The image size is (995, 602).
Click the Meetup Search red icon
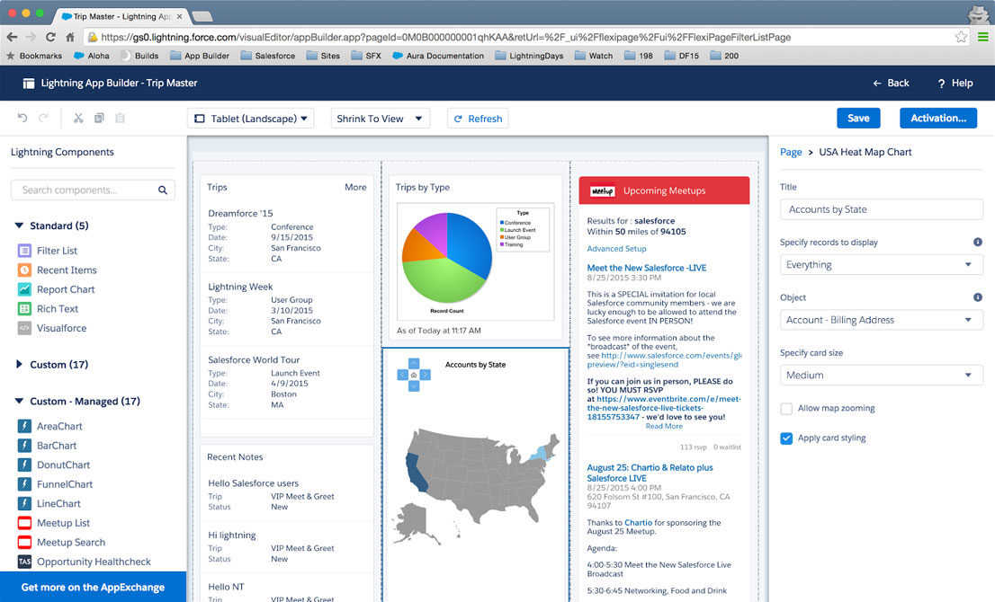tap(24, 543)
